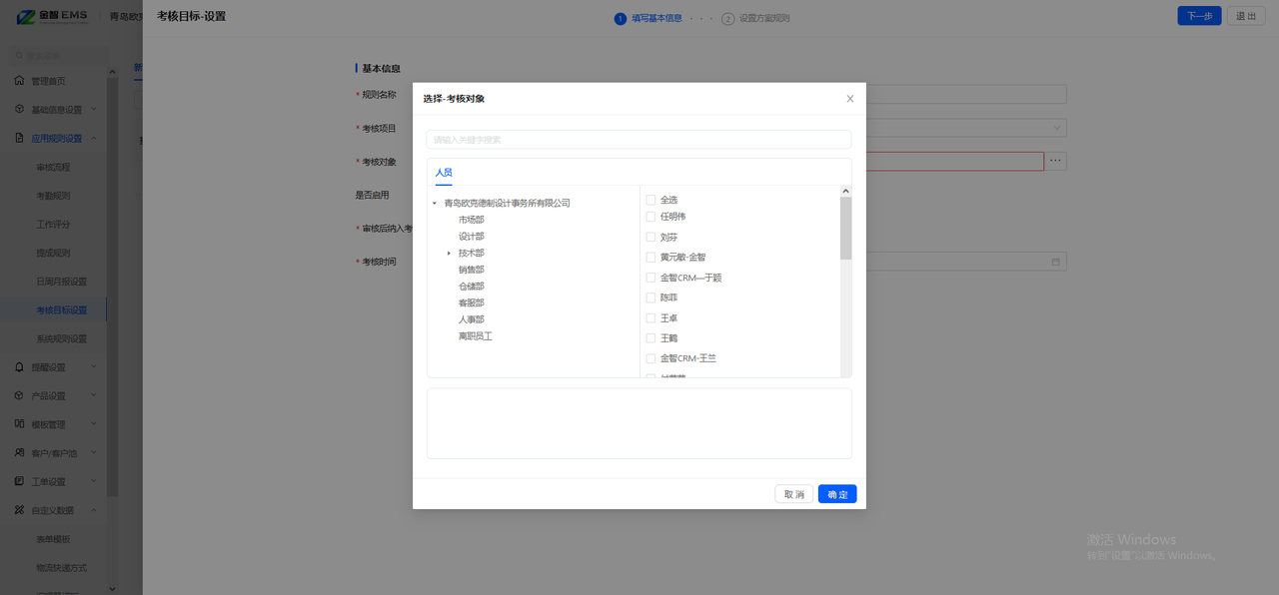The width and height of the screenshot is (1279, 595).
Task: Click the ellipsis button beside 考核对象 field
Action: [x=1055, y=161]
